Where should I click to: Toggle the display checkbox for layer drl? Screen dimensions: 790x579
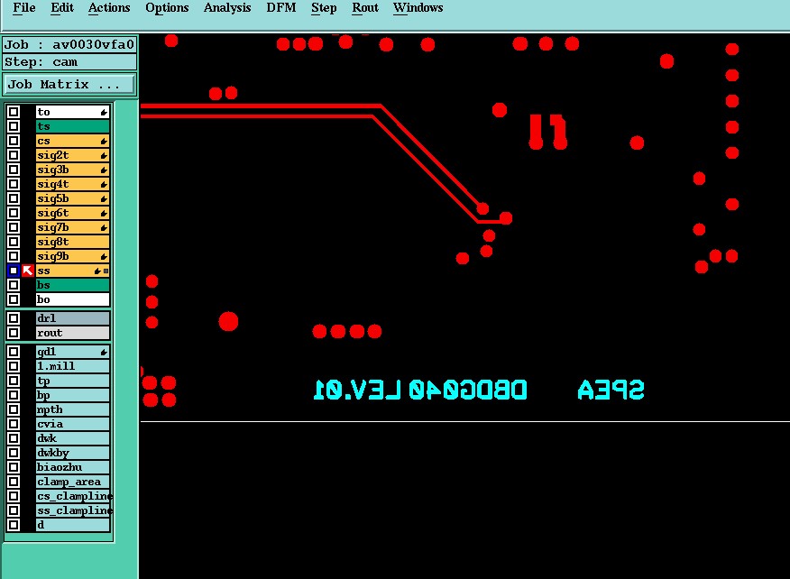14,318
